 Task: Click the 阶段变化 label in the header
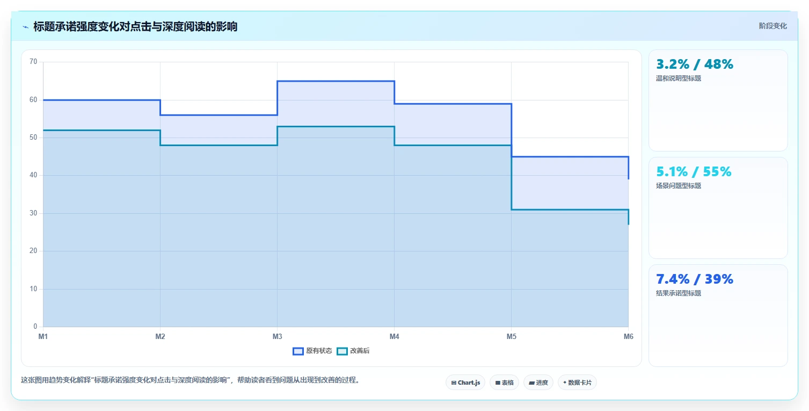773,26
